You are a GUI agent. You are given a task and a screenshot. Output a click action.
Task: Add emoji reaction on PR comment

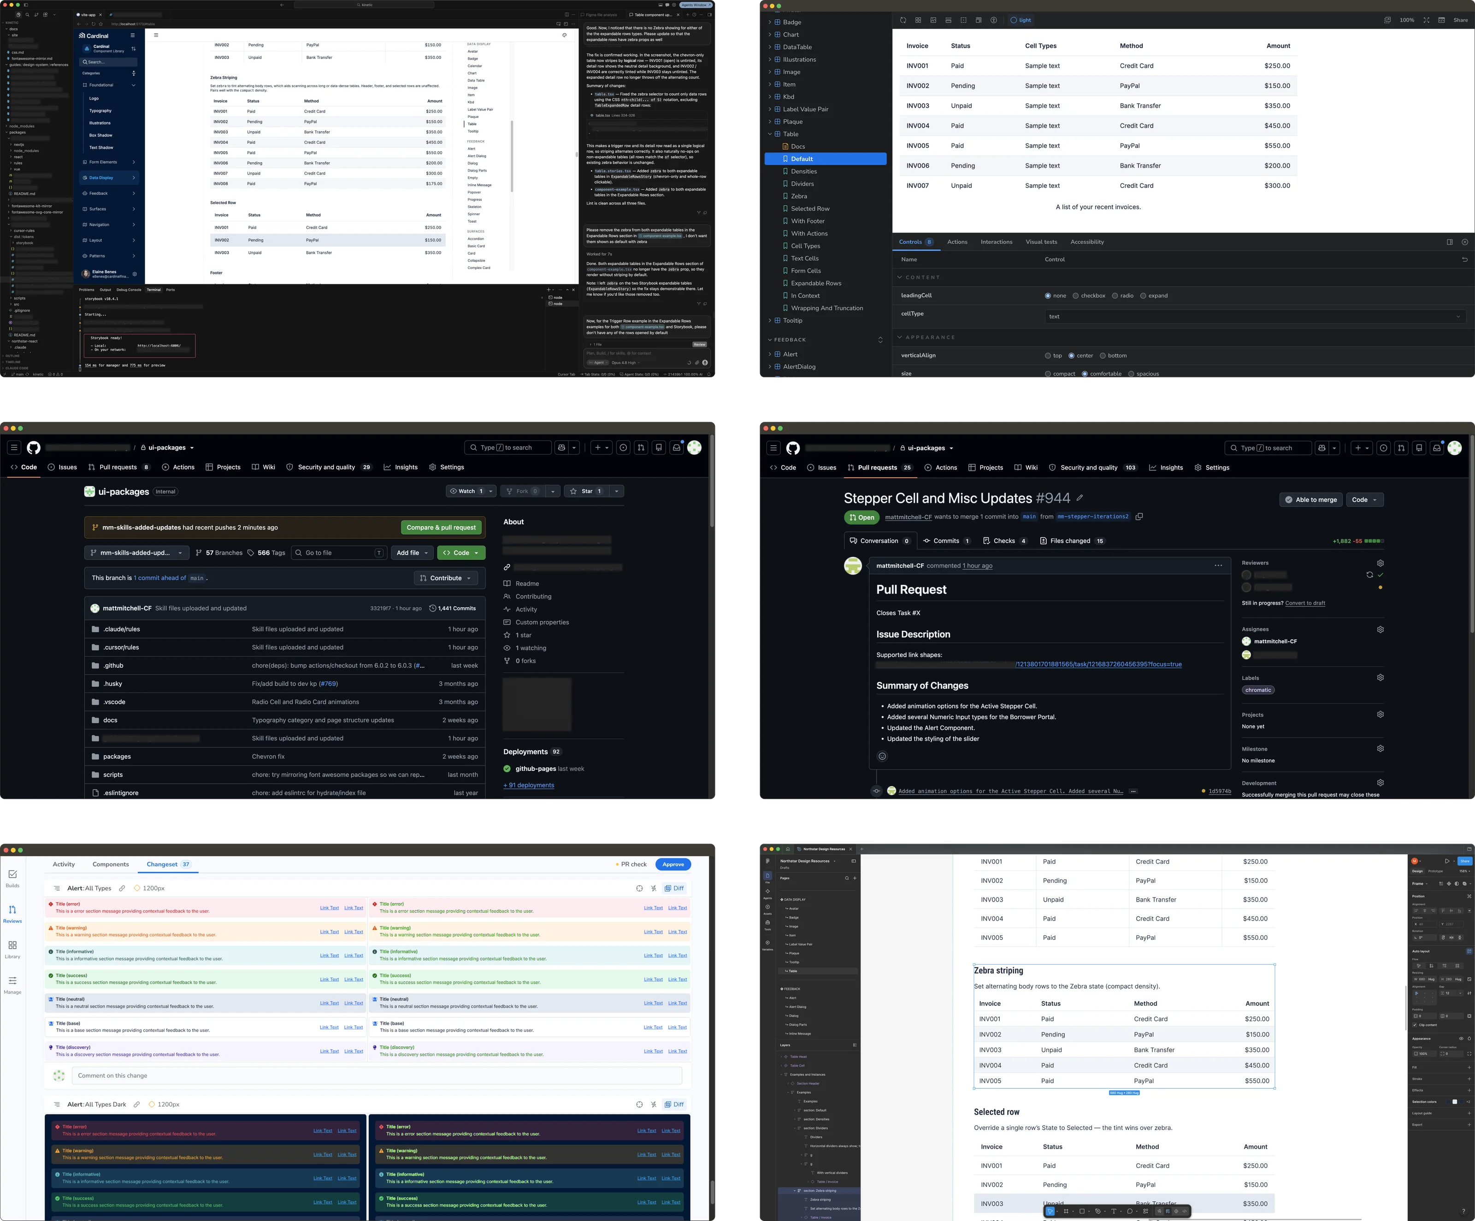(x=882, y=756)
